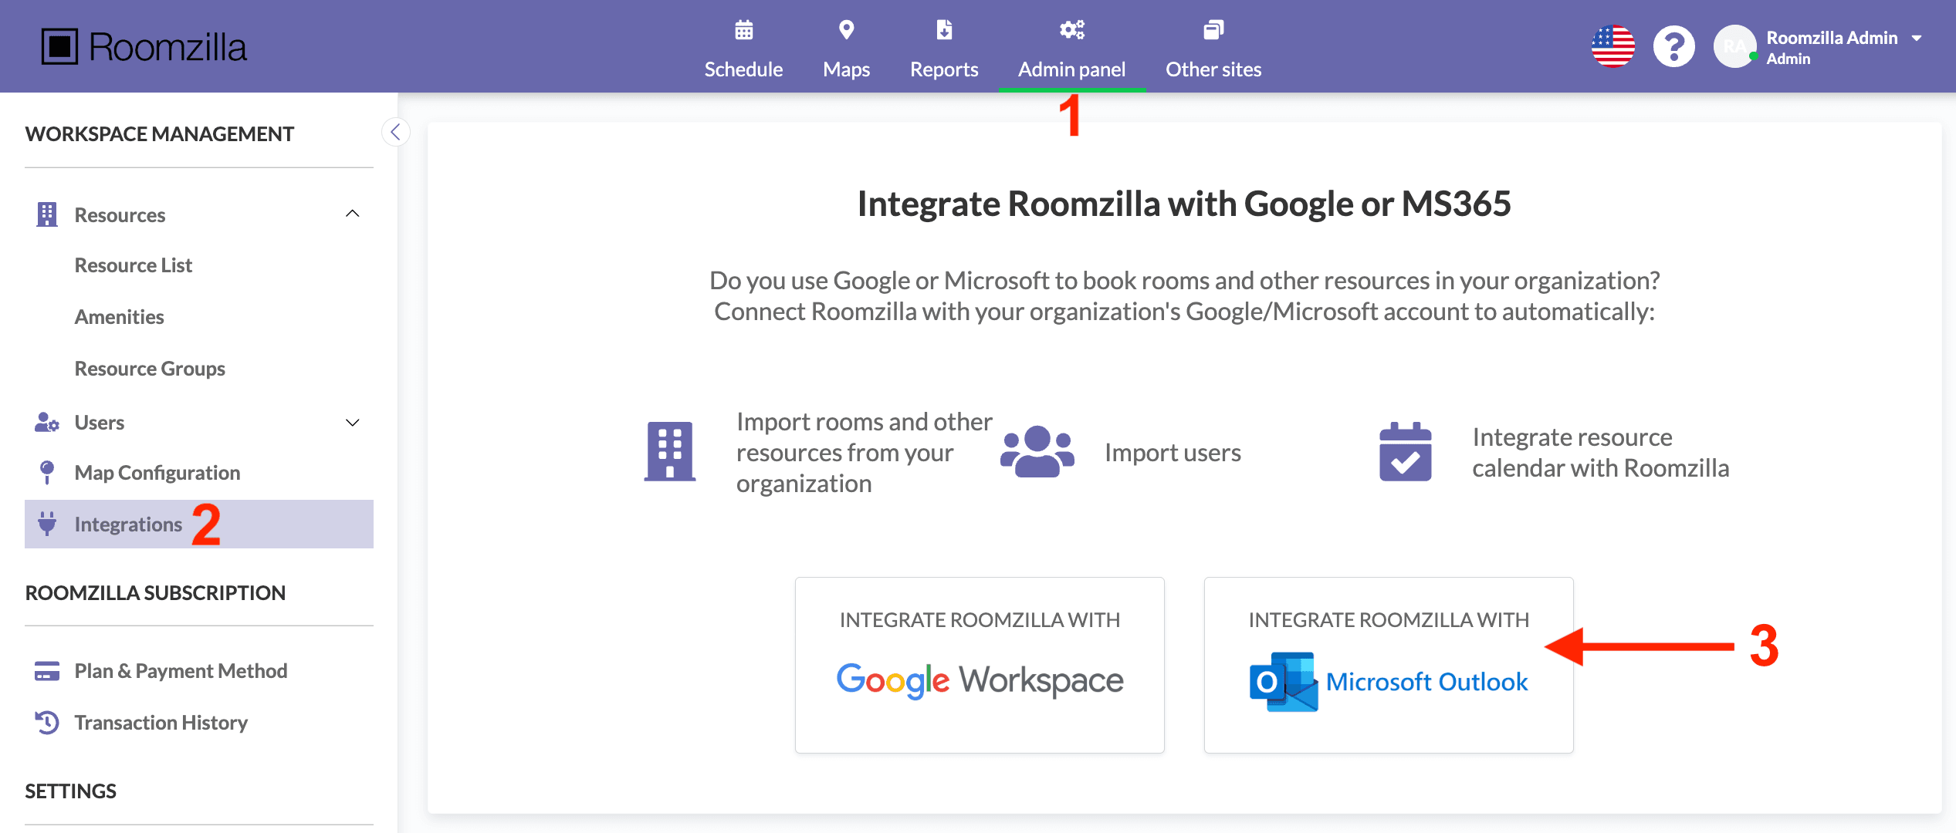Viewport: 1956px width, 833px height.
Task: Open Roomzilla Admin account dropdown arrow
Action: click(x=1917, y=38)
